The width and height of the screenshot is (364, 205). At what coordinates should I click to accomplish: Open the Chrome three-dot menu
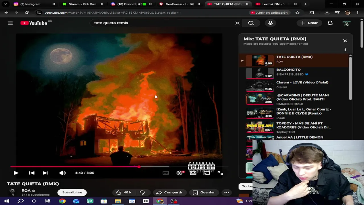358,13
